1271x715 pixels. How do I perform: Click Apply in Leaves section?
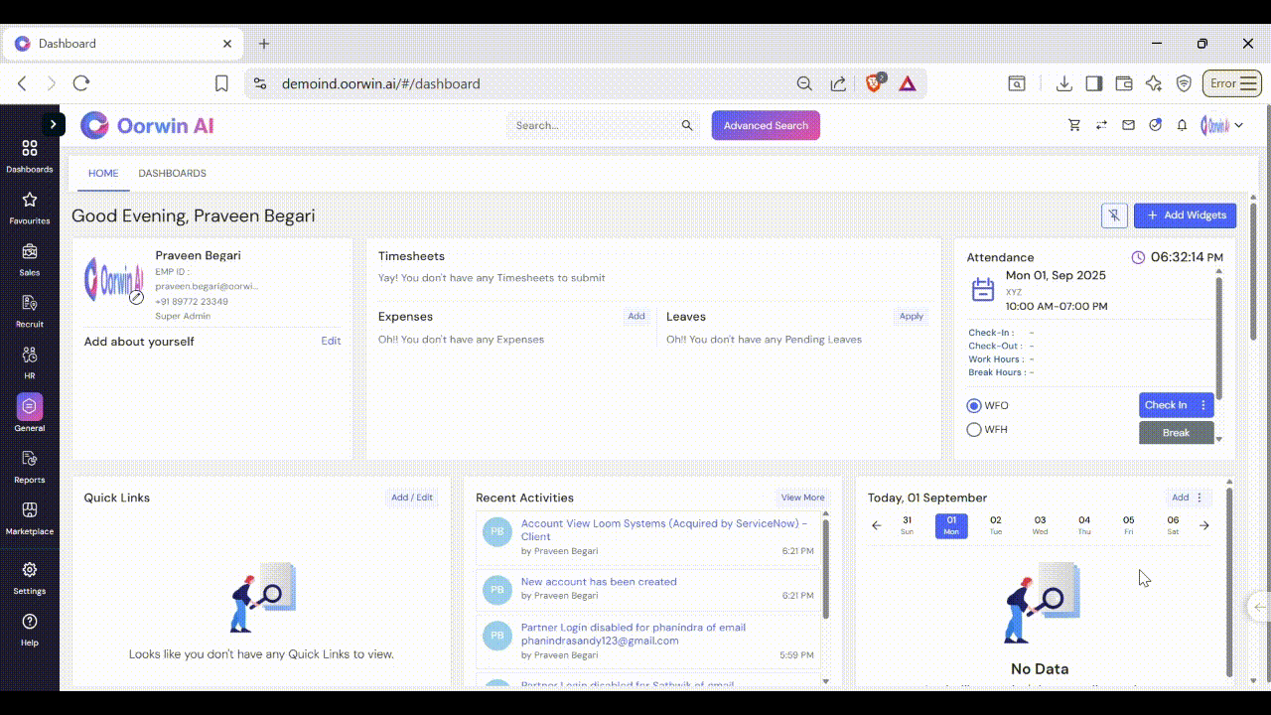912,317
